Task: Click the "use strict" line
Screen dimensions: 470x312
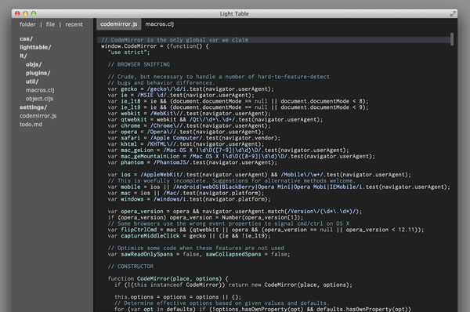Action: [128, 53]
